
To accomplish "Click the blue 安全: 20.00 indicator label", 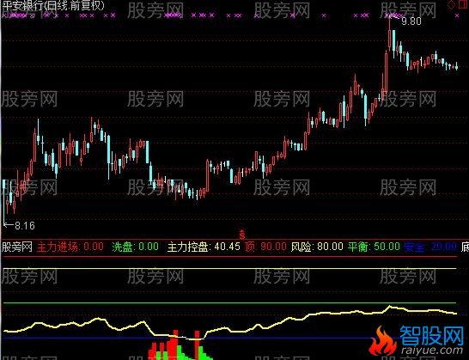I will [x=430, y=247].
